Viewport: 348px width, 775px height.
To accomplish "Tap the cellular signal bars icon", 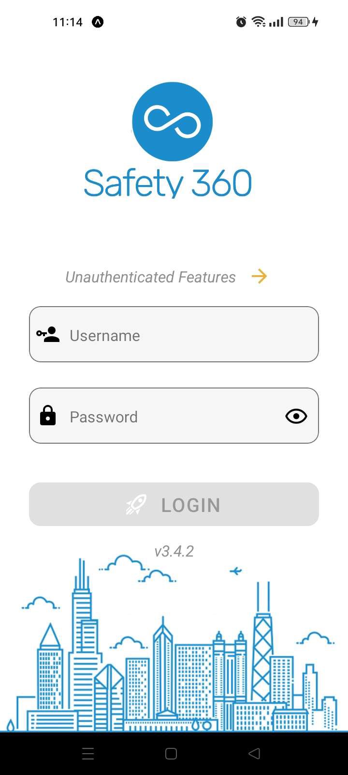I will click(x=276, y=21).
